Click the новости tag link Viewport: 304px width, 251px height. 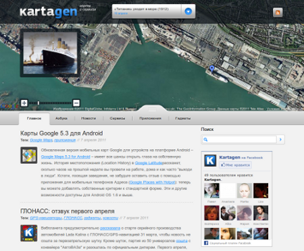[110, 218]
